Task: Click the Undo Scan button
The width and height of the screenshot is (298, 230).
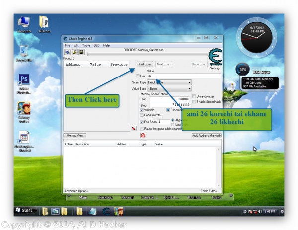Action: point(199,64)
